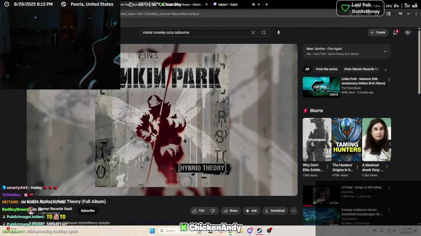This screenshot has width=421, height=236.
Task: Expand the Next: Seether - Fine Again playlist
Action: point(385,51)
